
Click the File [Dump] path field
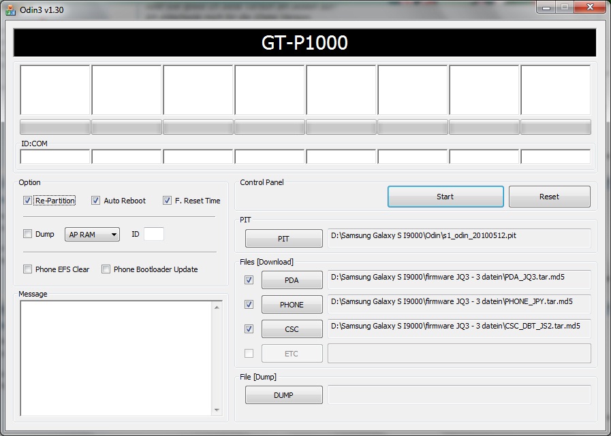pos(459,395)
